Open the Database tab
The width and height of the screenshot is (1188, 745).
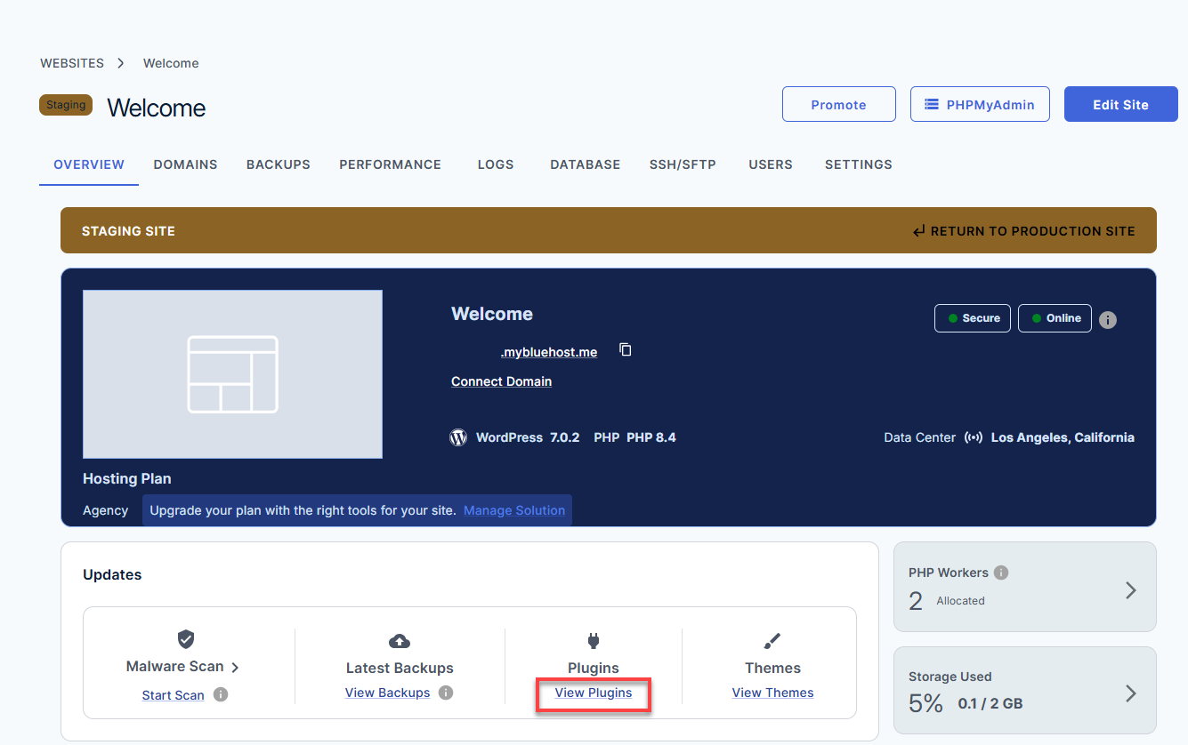coord(586,164)
